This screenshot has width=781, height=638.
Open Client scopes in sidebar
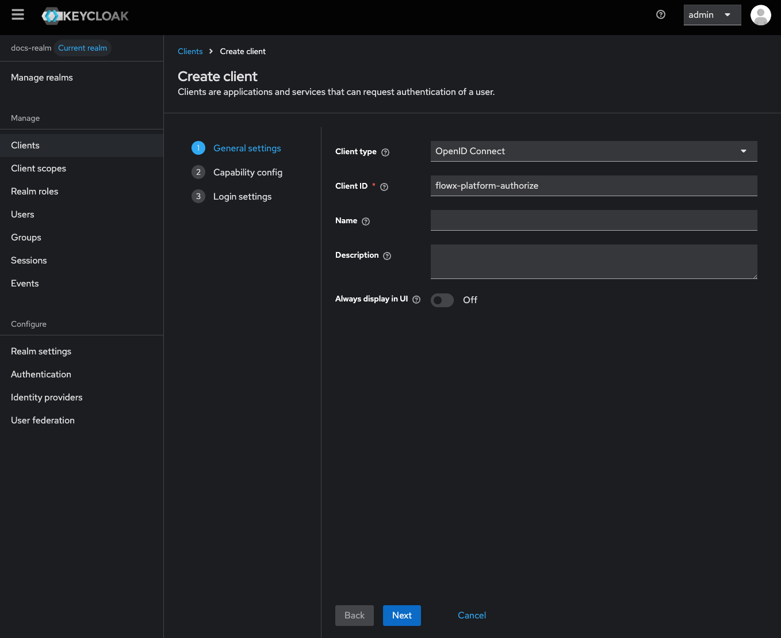pyautogui.click(x=39, y=169)
